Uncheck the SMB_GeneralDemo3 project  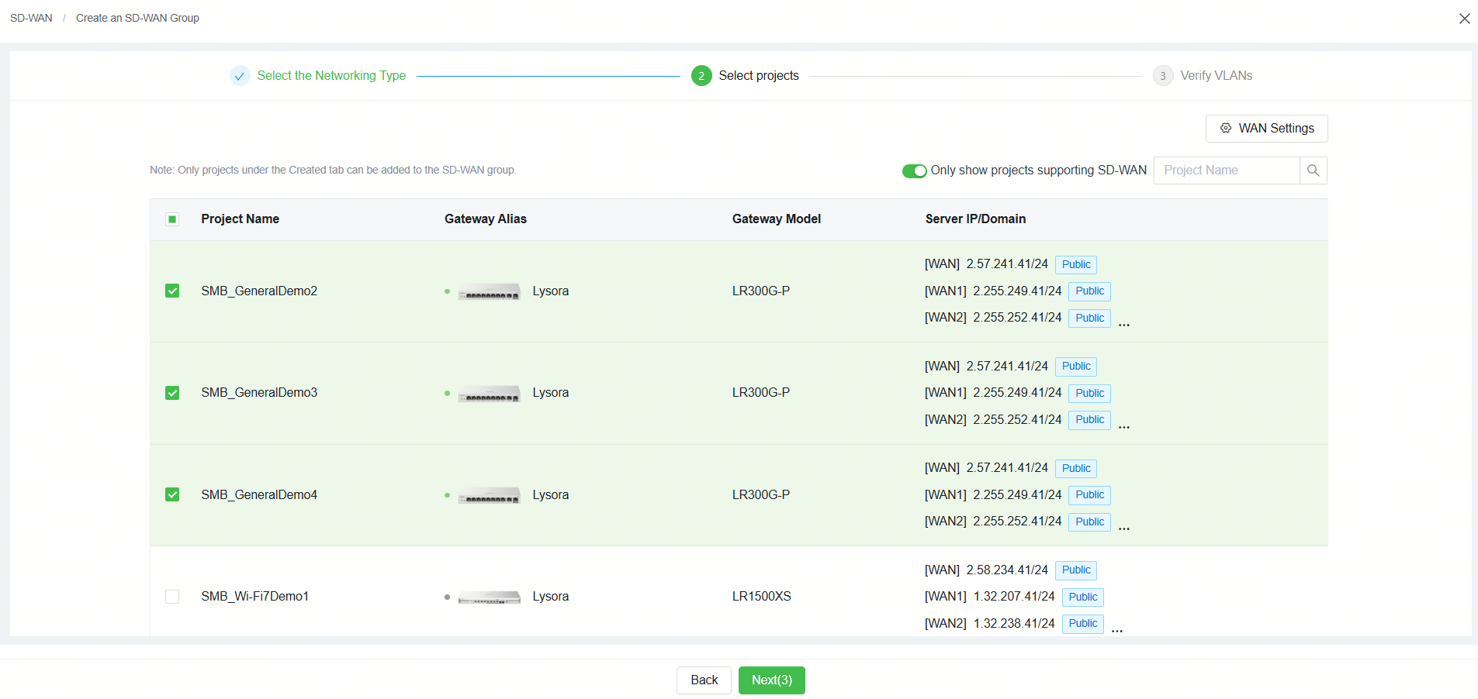(x=172, y=393)
